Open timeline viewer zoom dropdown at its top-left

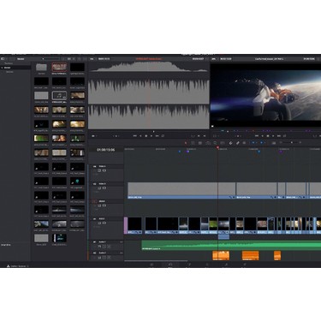214,59
